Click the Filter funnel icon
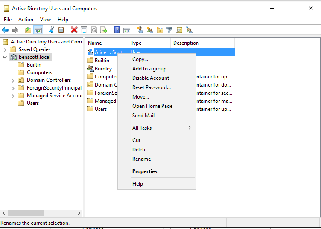 tap(169, 30)
